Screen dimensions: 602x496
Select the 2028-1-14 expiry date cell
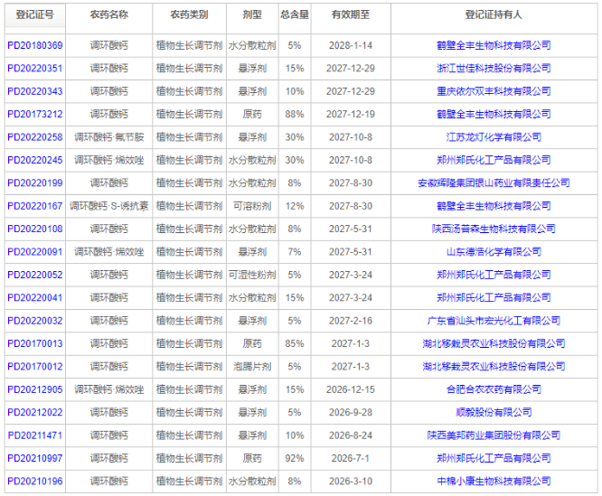coord(351,46)
